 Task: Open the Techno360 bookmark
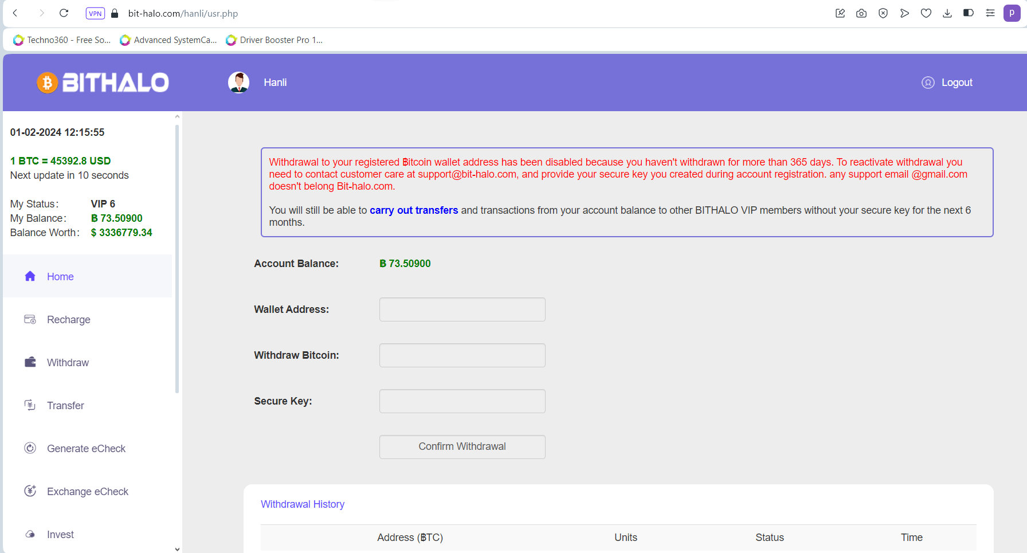(62, 40)
